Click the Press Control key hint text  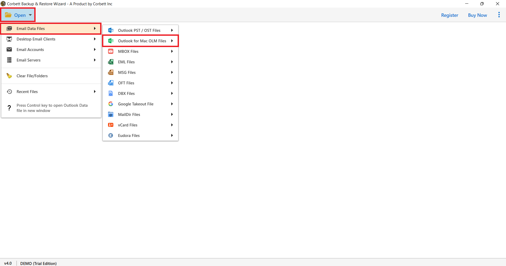click(x=52, y=108)
